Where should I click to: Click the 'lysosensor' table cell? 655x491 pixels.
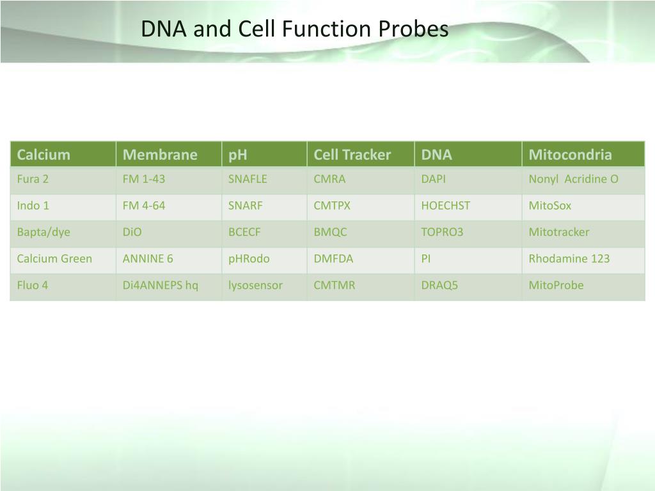tap(264, 287)
